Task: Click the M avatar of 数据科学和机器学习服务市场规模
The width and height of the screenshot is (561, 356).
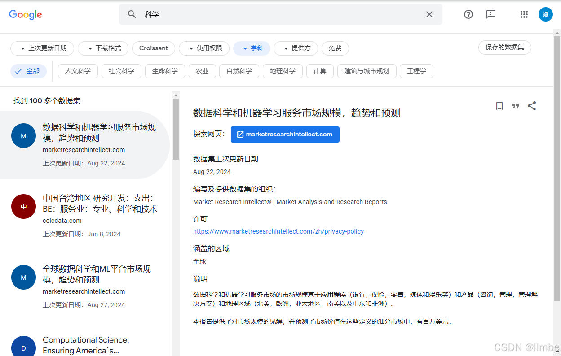Action: [23, 136]
